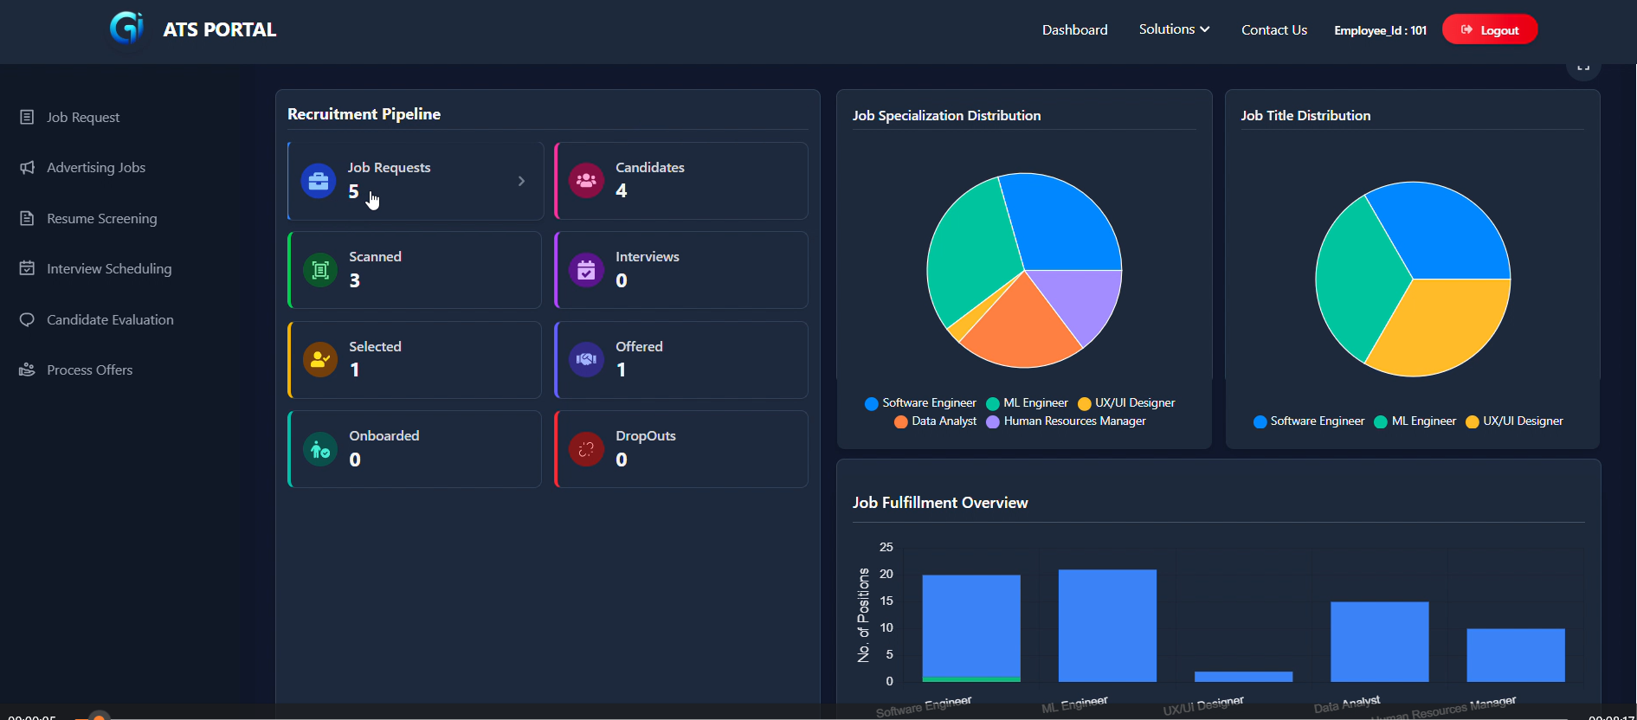Click the ML Engineer bar in Fulfillment chart
This screenshot has height=720, width=1637.
click(1107, 625)
